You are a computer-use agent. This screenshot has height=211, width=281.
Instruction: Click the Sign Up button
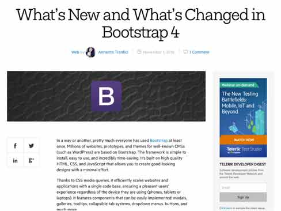point(243,197)
